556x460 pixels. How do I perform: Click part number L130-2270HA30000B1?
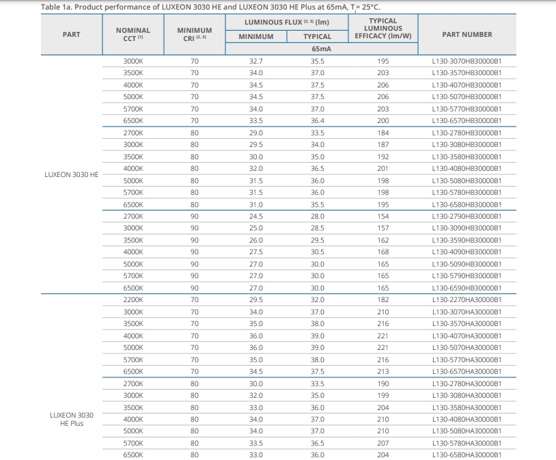coord(467,299)
